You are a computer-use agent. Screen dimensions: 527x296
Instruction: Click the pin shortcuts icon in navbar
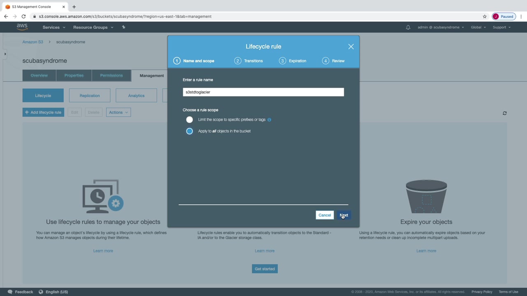[x=124, y=27]
